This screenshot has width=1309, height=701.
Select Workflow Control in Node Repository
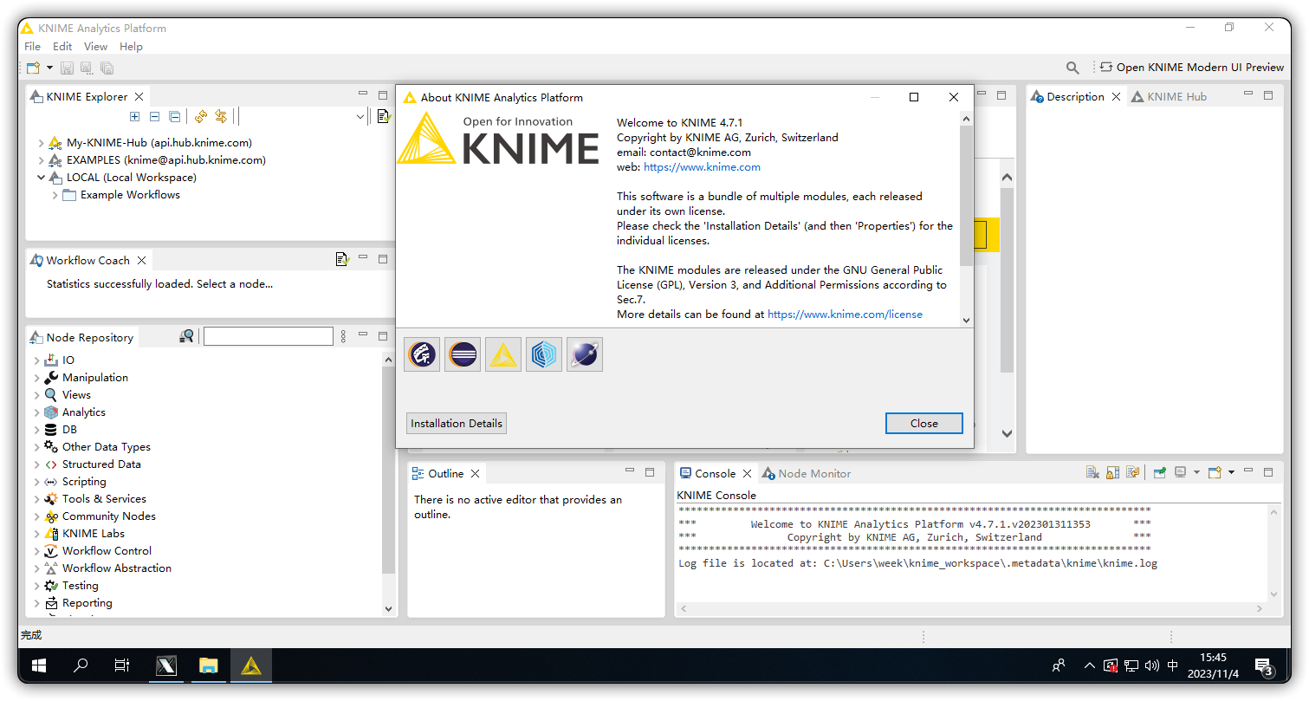[107, 551]
